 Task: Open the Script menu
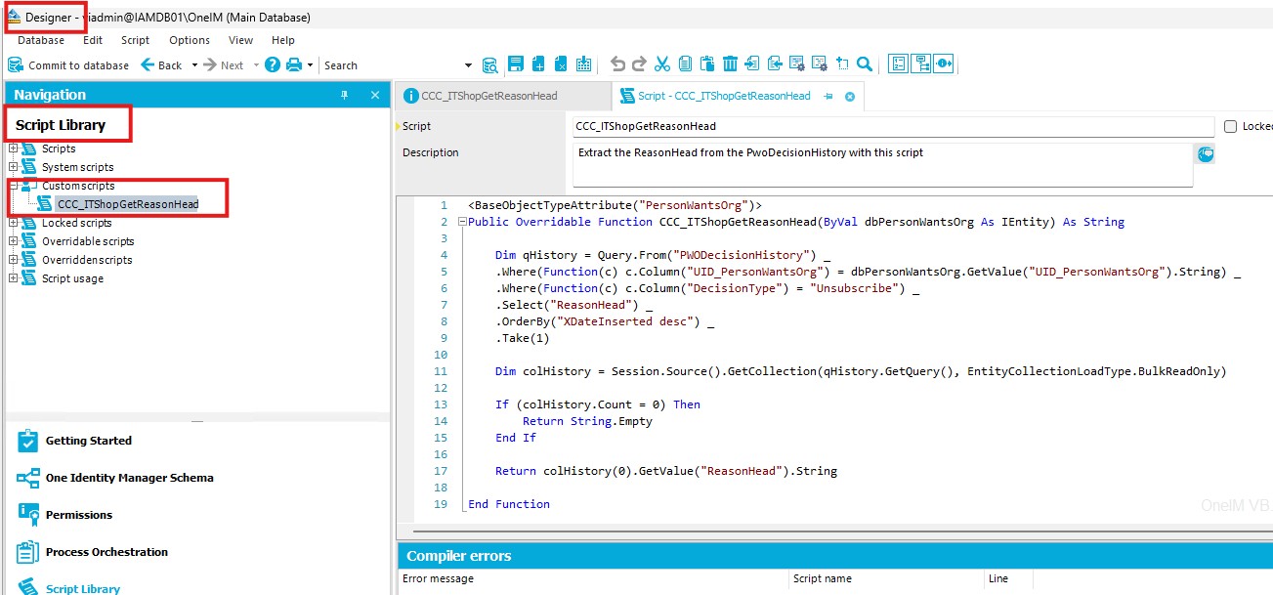pos(135,40)
